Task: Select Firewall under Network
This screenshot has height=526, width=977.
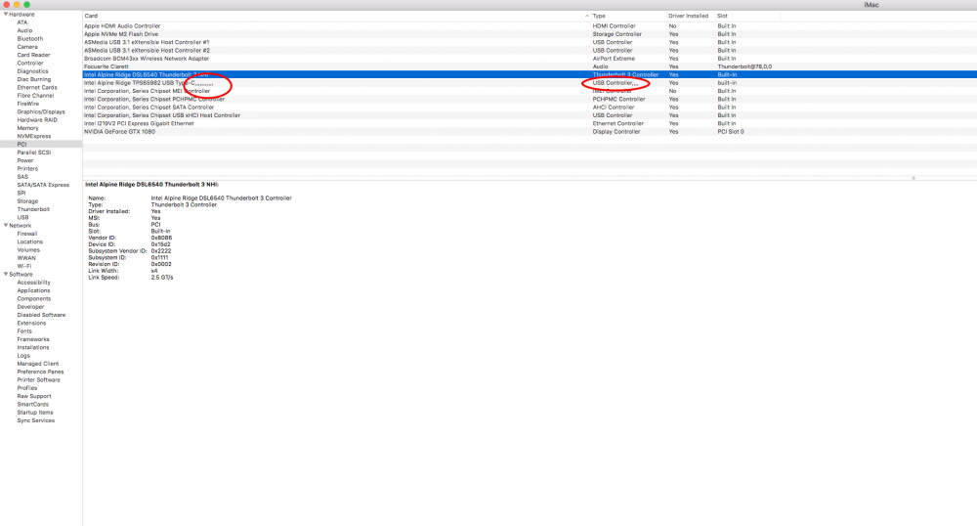Action: click(26, 233)
